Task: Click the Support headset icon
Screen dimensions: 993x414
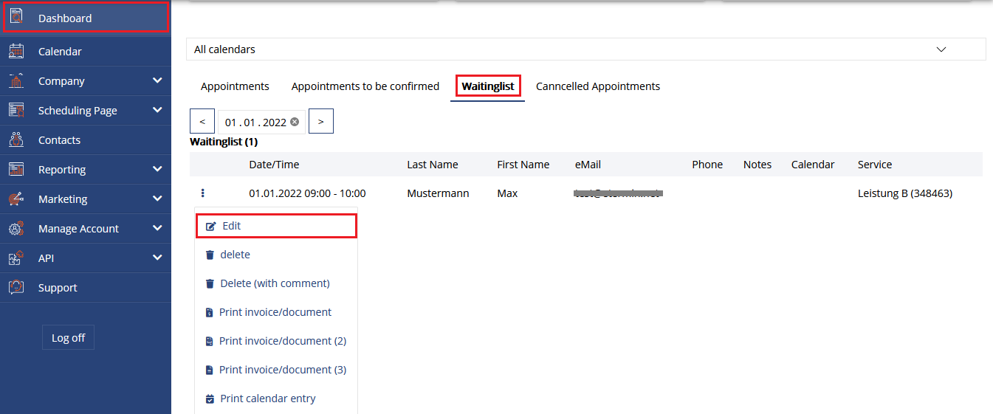Action: (16, 287)
